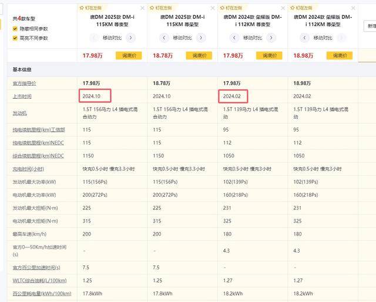The image size is (376, 302).
Task: Move the 2025款 尊荣型 column right
Action: click(201, 38)
